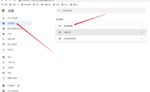
Task: Open 关于 Chrome in the sidebar
Action: click(13, 91)
